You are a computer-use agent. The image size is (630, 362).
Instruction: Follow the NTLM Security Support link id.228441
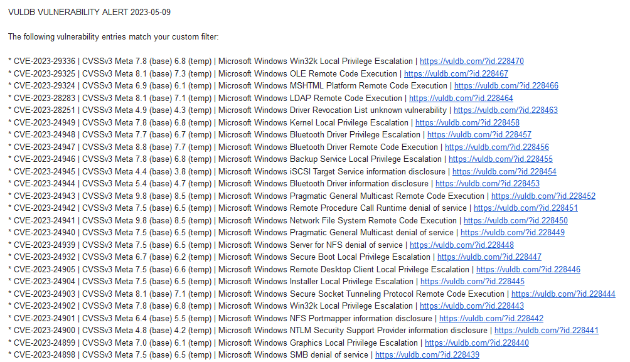547,331
